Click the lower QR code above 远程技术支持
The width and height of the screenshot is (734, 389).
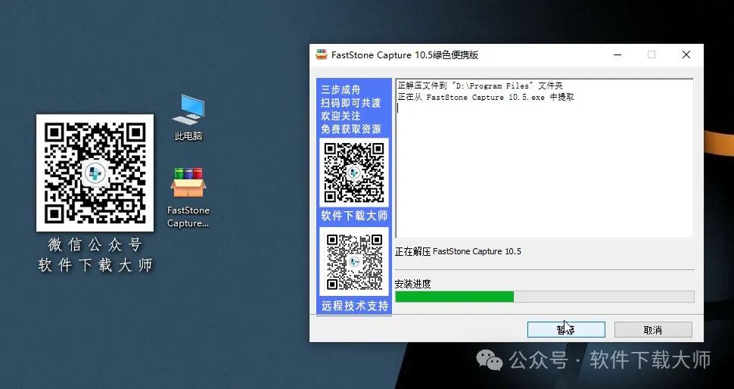[x=354, y=261]
